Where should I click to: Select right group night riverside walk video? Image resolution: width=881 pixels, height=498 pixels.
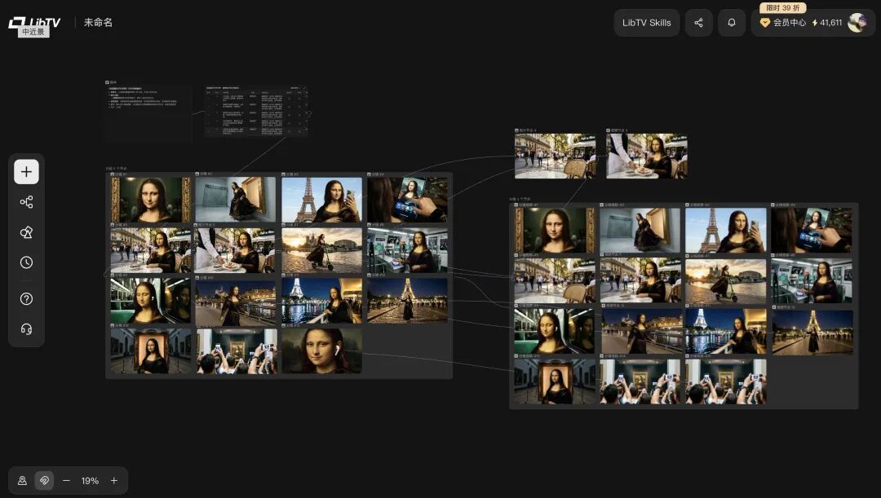pyautogui.click(x=640, y=332)
